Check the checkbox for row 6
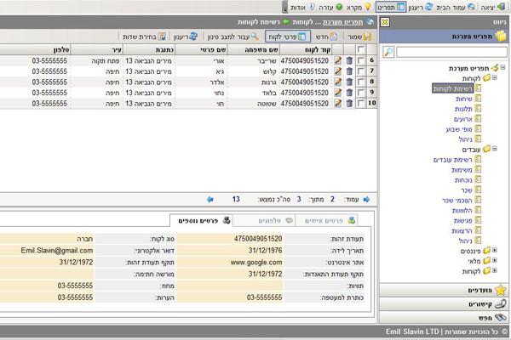511x340 pixels. pos(361,60)
